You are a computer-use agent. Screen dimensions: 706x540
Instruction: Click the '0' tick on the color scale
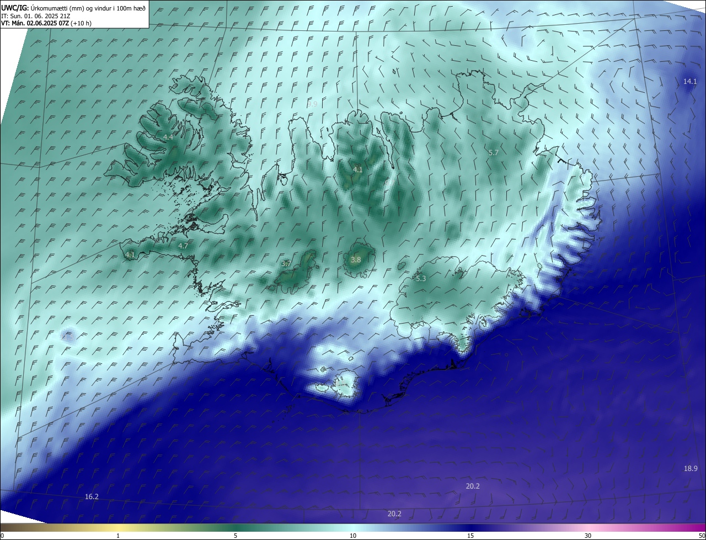tap(2, 536)
